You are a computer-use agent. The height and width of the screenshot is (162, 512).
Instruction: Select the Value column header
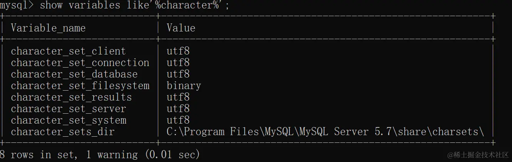coord(181,28)
